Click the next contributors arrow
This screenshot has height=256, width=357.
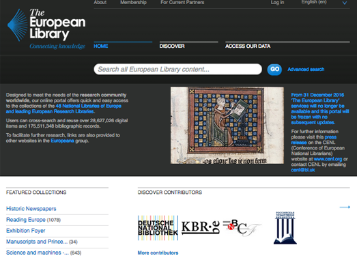(345, 207)
